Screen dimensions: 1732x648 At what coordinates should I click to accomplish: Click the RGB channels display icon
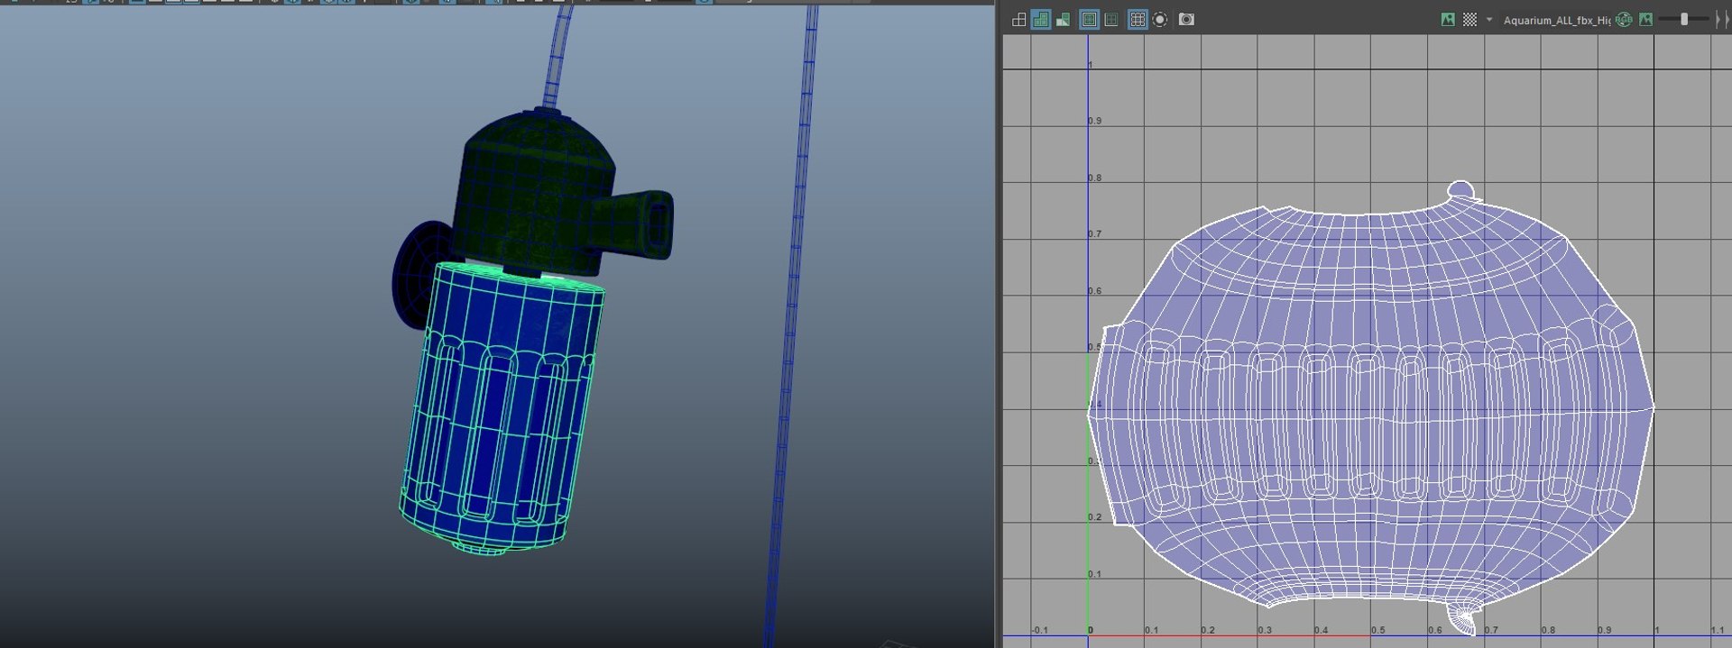pos(1624,19)
